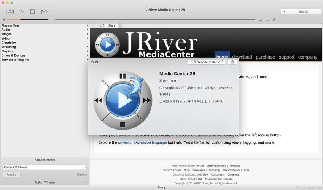Open the home tab on JRiver page
This screenshot has width=323, height=190.
[x=222, y=56]
